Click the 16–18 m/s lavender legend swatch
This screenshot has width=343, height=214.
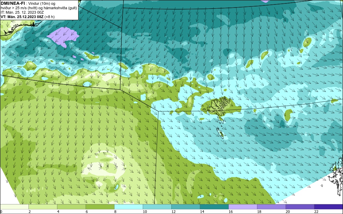243,206
